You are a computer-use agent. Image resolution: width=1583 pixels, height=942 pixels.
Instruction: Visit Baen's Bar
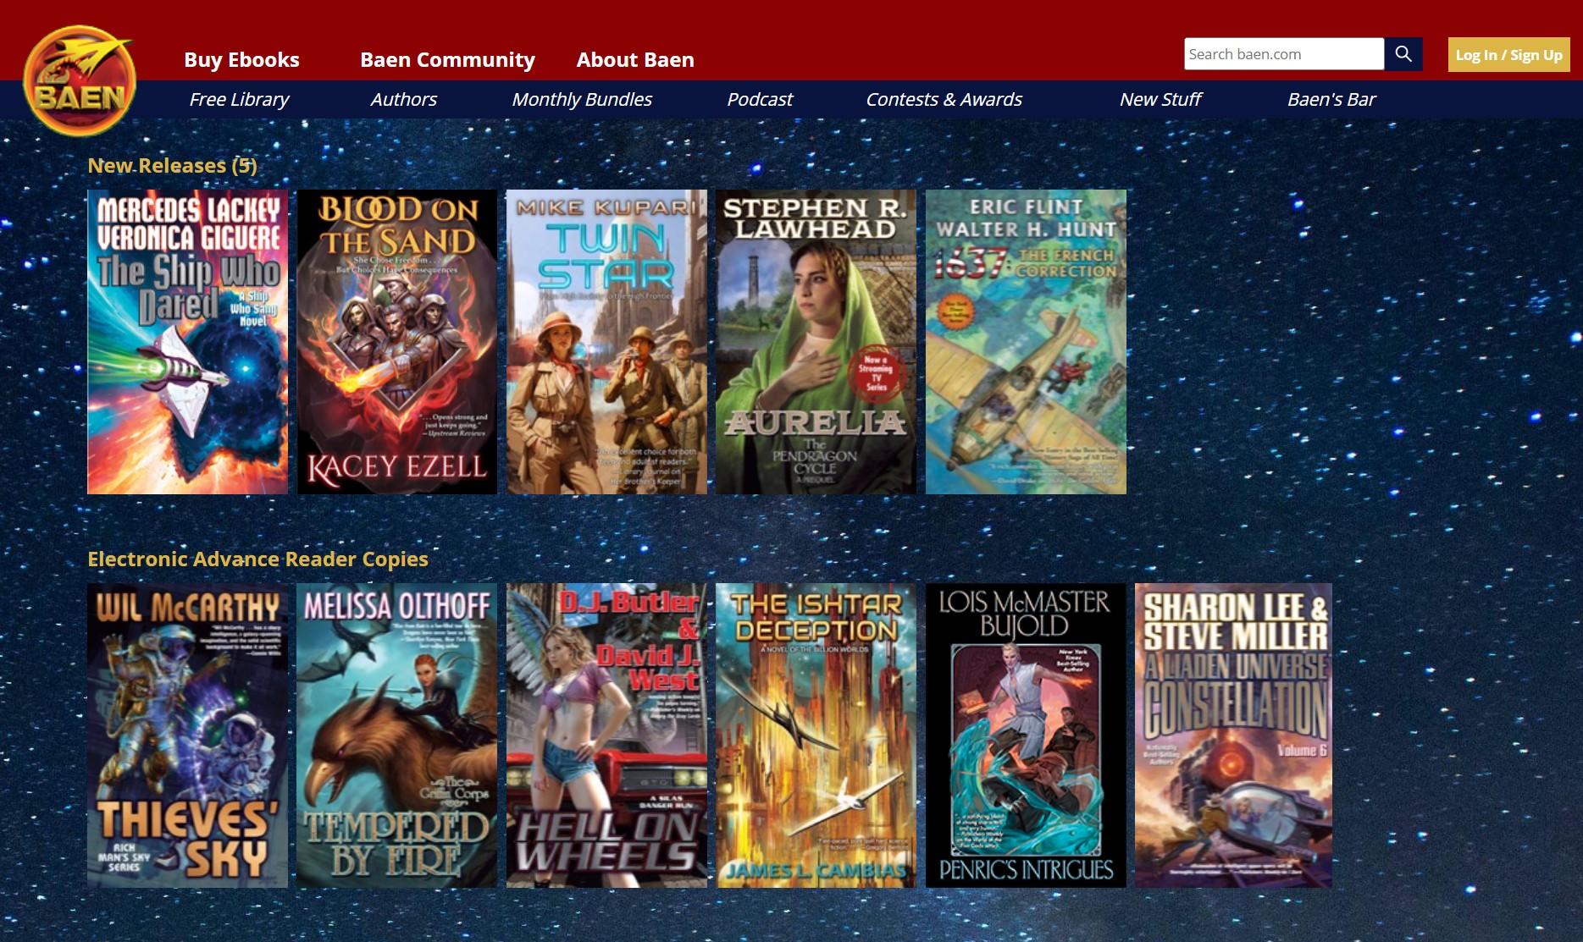pyautogui.click(x=1332, y=99)
